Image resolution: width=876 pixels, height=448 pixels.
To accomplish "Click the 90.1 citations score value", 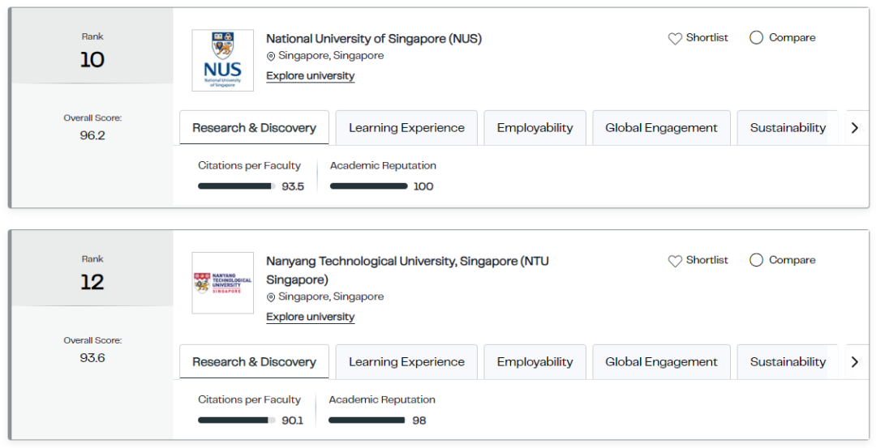I will click(x=292, y=420).
